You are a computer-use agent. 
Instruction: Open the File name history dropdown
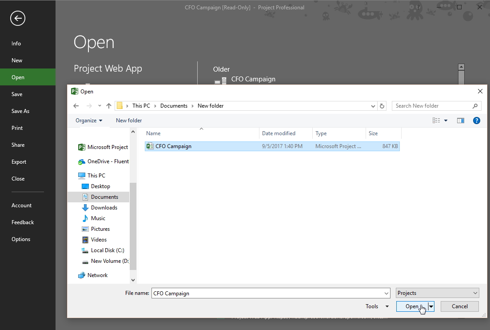386,294
